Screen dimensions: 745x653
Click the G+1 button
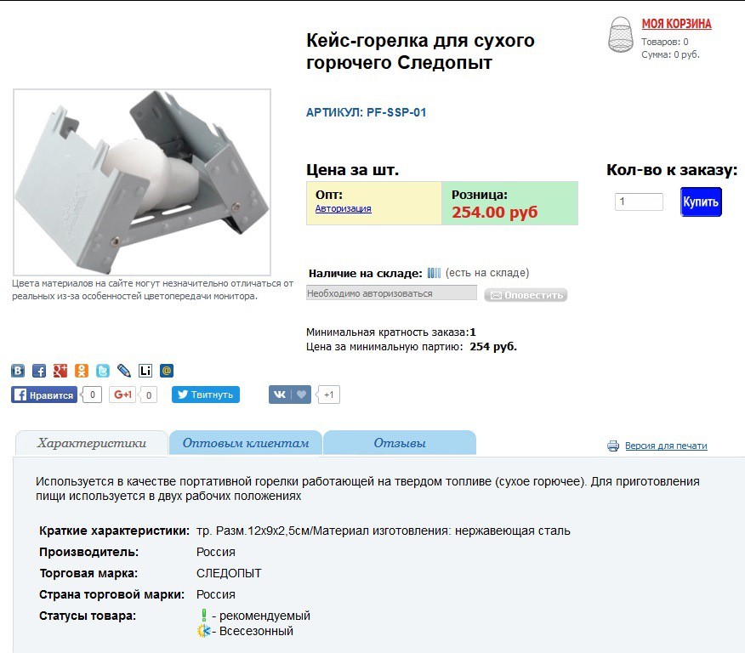click(x=122, y=395)
